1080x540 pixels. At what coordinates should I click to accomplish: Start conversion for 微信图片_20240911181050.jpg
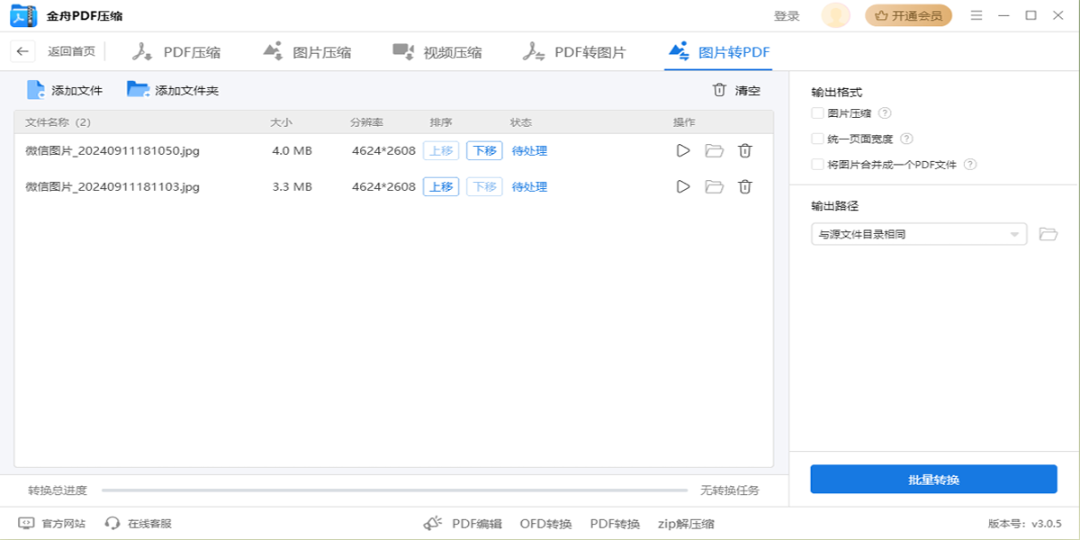[x=683, y=150]
